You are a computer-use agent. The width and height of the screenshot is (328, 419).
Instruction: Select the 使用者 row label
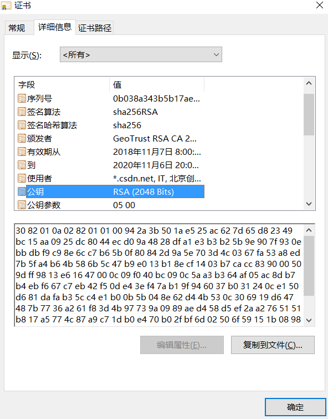[39, 179]
